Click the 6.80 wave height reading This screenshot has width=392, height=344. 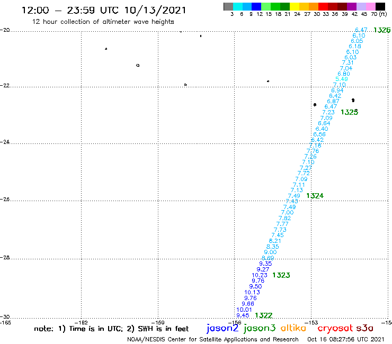click(344, 74)
